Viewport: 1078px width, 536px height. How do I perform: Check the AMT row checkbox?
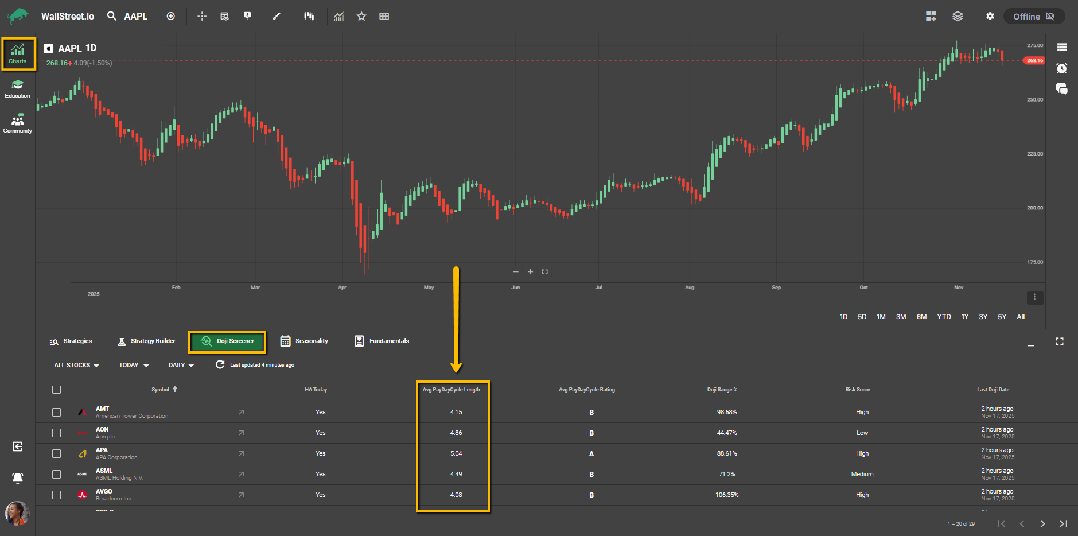[x=56, y=412]
